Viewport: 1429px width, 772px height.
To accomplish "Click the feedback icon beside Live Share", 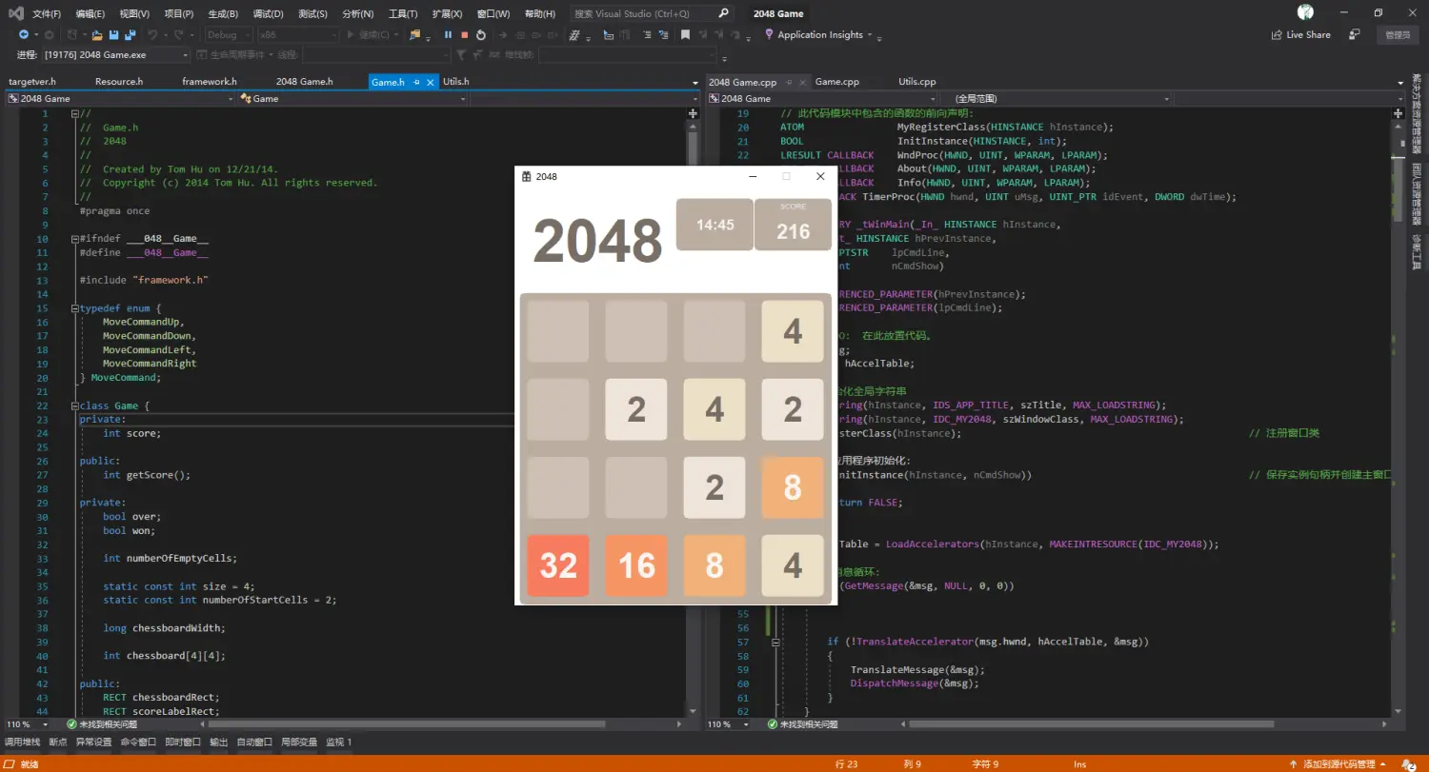I will (1354, 34).
